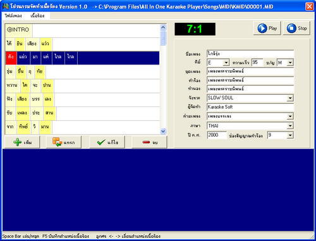Viewport: 316px width, 241px height.
Task: Click the Insert (แทรก) blocks button
Action: tap(64, 142)
